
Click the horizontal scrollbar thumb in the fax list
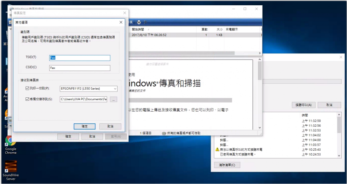tap(182, 53)
